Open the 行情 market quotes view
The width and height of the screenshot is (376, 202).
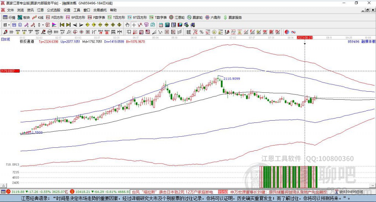click(9, 18)
